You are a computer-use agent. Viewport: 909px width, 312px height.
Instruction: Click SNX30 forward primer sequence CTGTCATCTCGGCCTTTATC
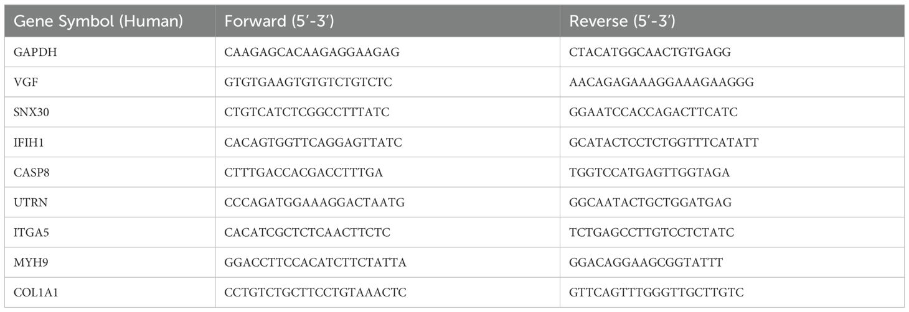[308, 112]
